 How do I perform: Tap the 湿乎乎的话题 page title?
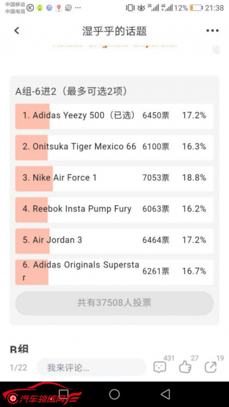click(114, 31)
